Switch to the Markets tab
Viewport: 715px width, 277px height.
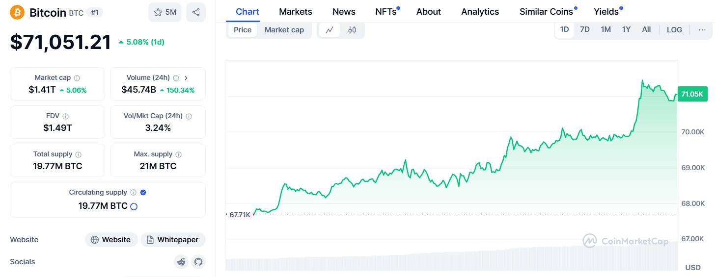pyautogui.click(x=296, y=12)
